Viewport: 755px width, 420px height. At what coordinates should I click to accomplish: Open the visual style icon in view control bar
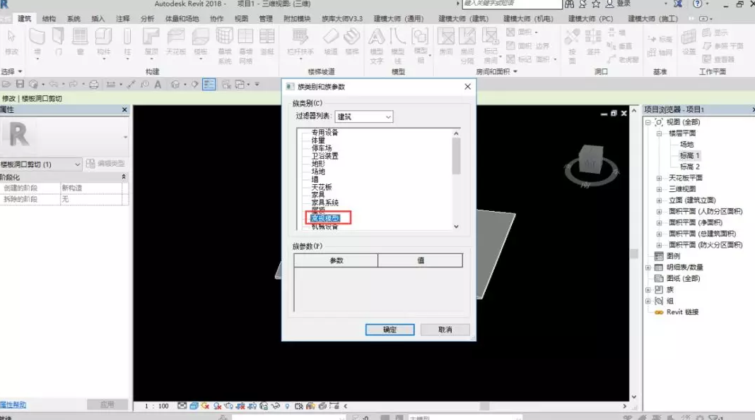point(194,406)
